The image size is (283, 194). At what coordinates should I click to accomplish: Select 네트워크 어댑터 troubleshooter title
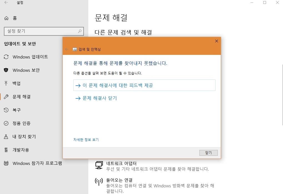pos(121,164)
